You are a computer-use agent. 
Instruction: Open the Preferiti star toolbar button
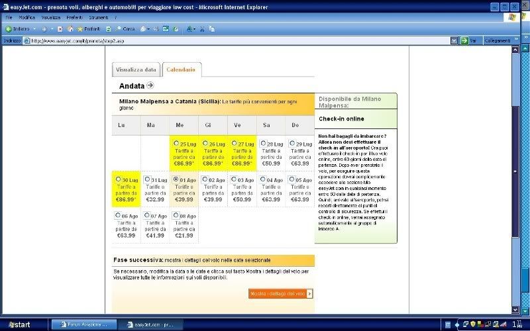click(89, 29)
